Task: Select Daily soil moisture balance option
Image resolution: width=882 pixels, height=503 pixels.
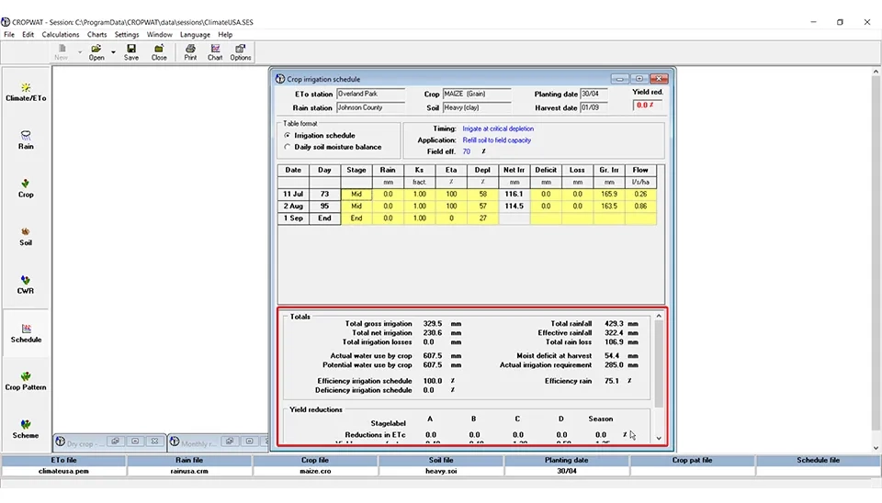Action: click(288, 147)
